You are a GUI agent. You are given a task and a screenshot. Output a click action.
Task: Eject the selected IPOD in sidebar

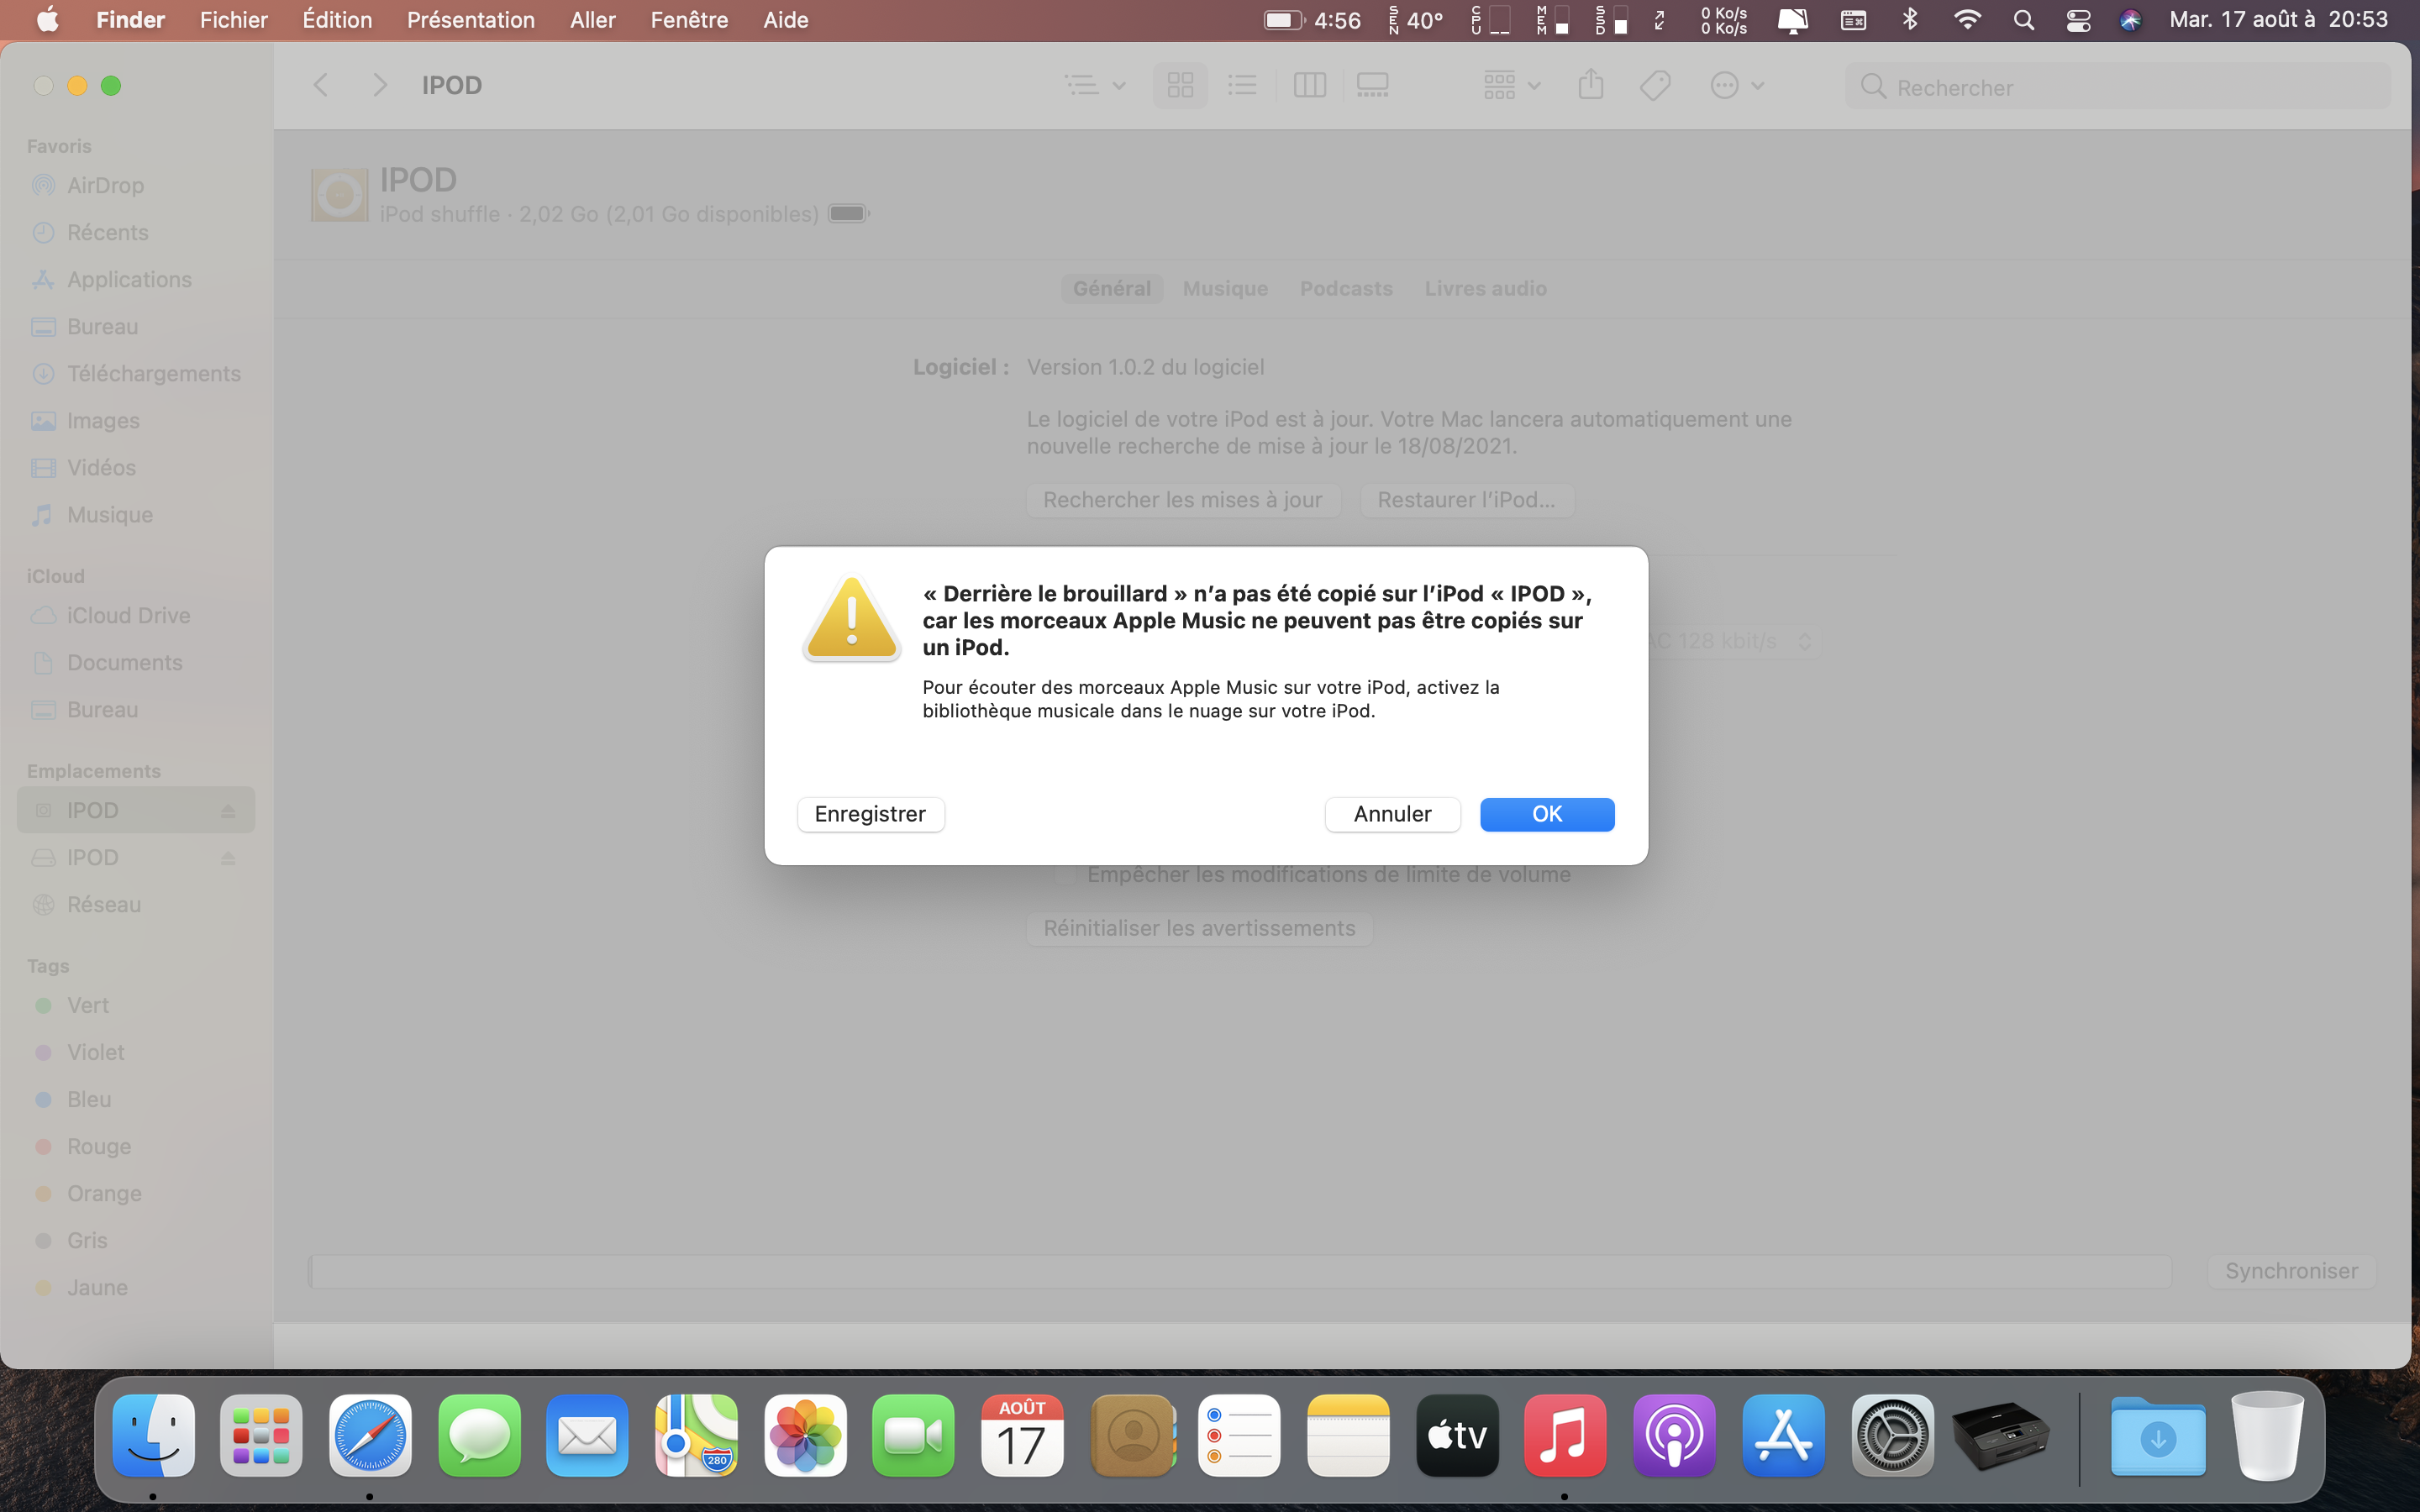pos(228,811)
